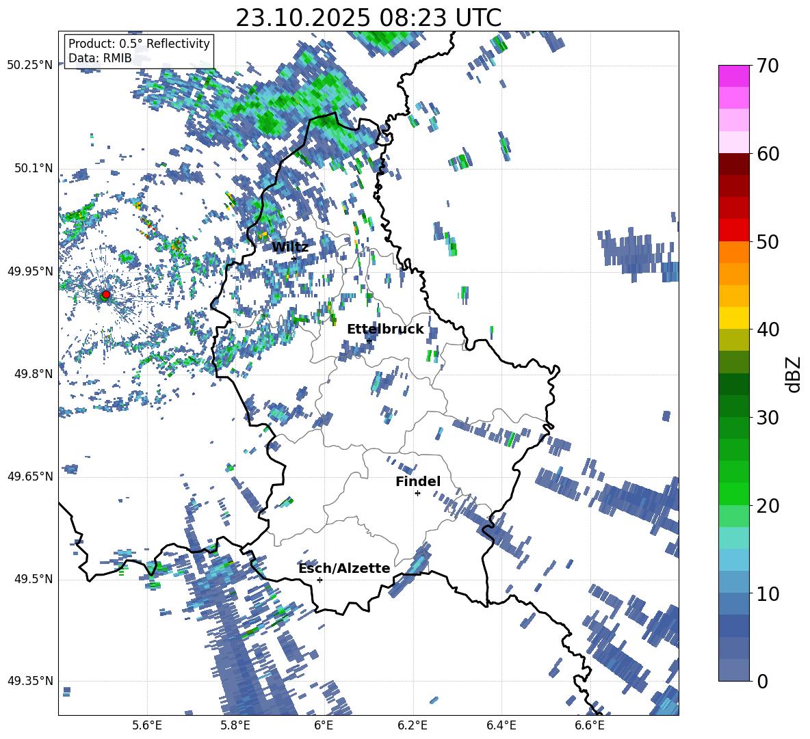Click the yellow colorbar segment above 40

733,318
